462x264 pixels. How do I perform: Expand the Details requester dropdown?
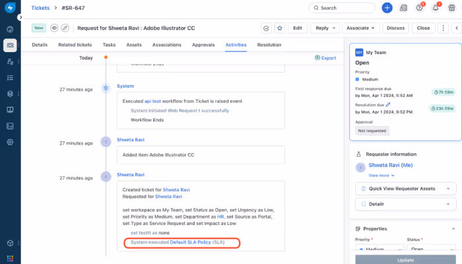coord(406,204)
